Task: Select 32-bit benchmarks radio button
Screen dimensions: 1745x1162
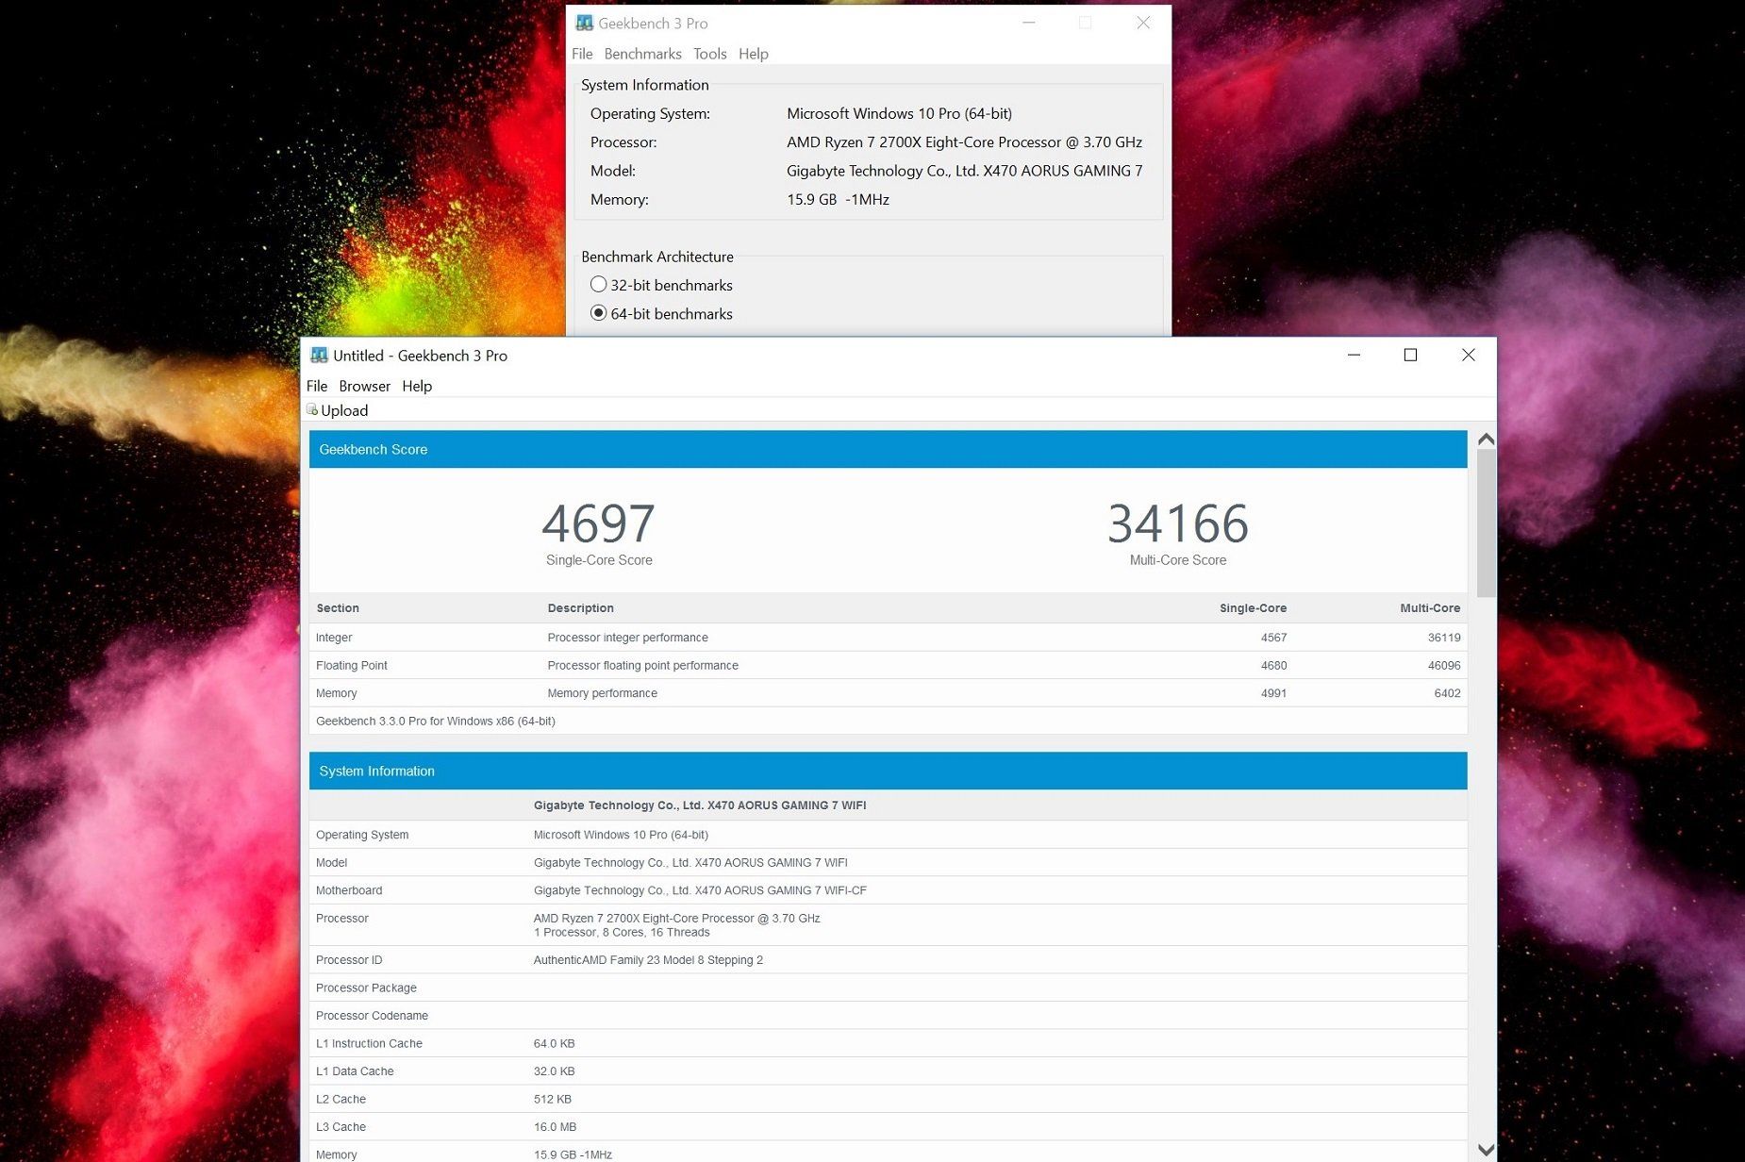Action: [x=598, y=284]
